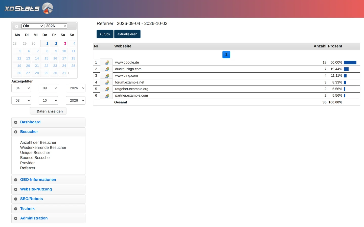364x227 pixels.
Task: Open visitor details icon for partner.example.com
Action: (x=107, y=96)
